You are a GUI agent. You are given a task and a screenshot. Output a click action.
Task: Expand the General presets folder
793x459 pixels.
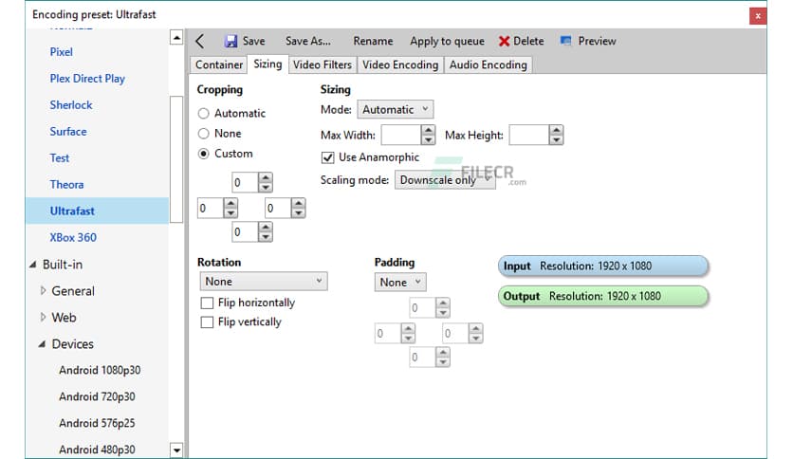pos(43,290)
